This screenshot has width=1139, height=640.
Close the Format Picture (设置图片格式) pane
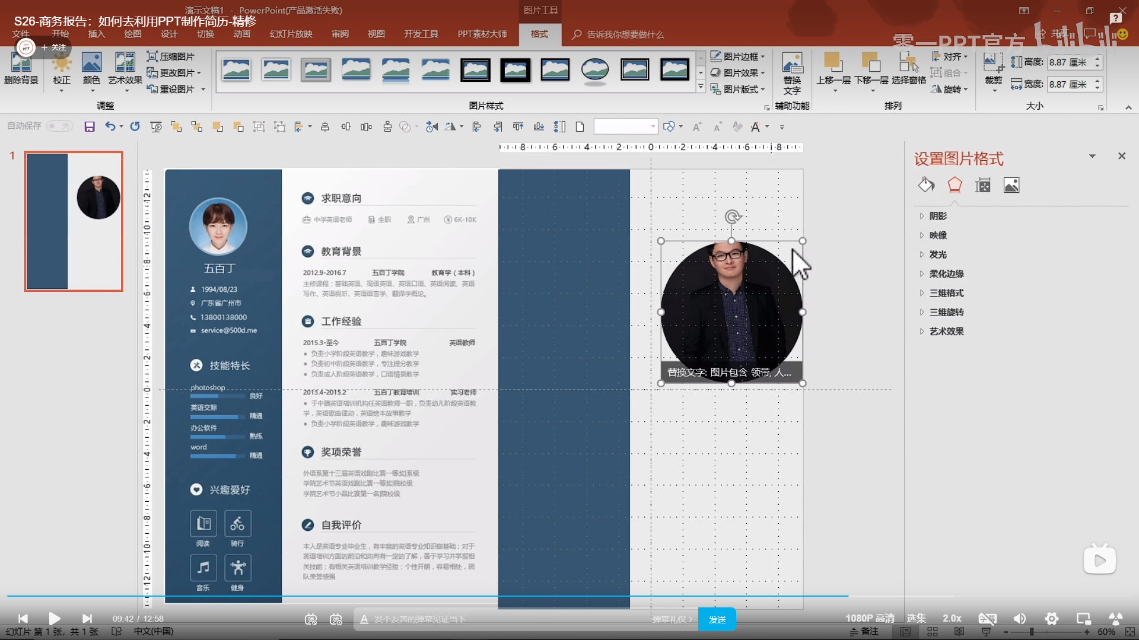click(x=1121, y=156)
